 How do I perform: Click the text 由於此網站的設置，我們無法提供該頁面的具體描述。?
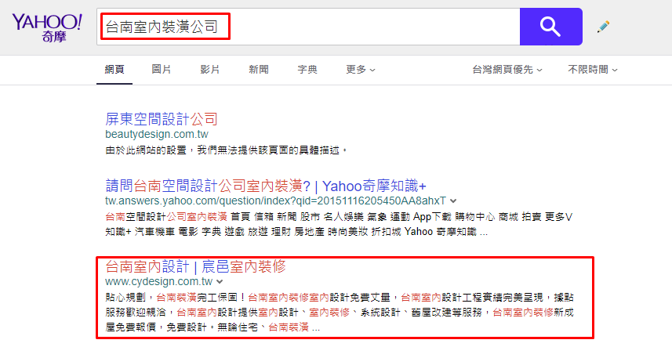[227, 150]
